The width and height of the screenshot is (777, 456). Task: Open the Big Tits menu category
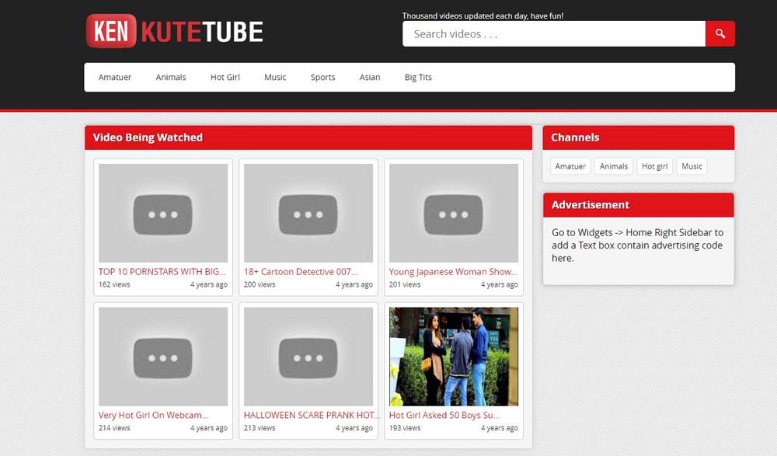(418, 78)
